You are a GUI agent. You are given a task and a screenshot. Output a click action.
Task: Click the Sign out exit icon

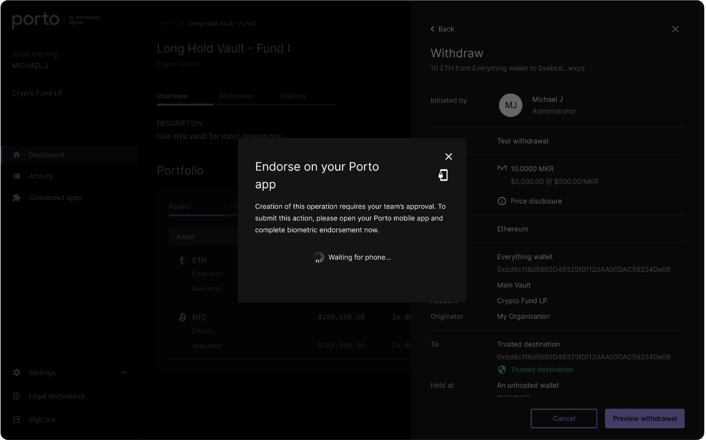coord(16,419)
